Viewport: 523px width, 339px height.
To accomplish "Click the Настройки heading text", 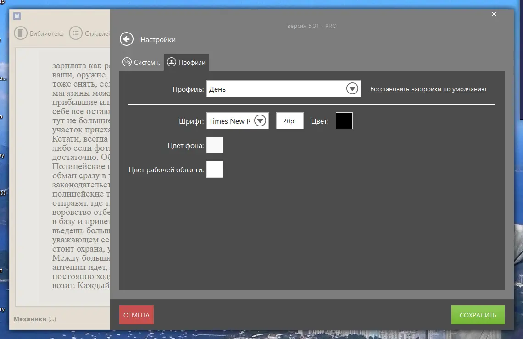I will pyautogui.click(x=158, y=40).
